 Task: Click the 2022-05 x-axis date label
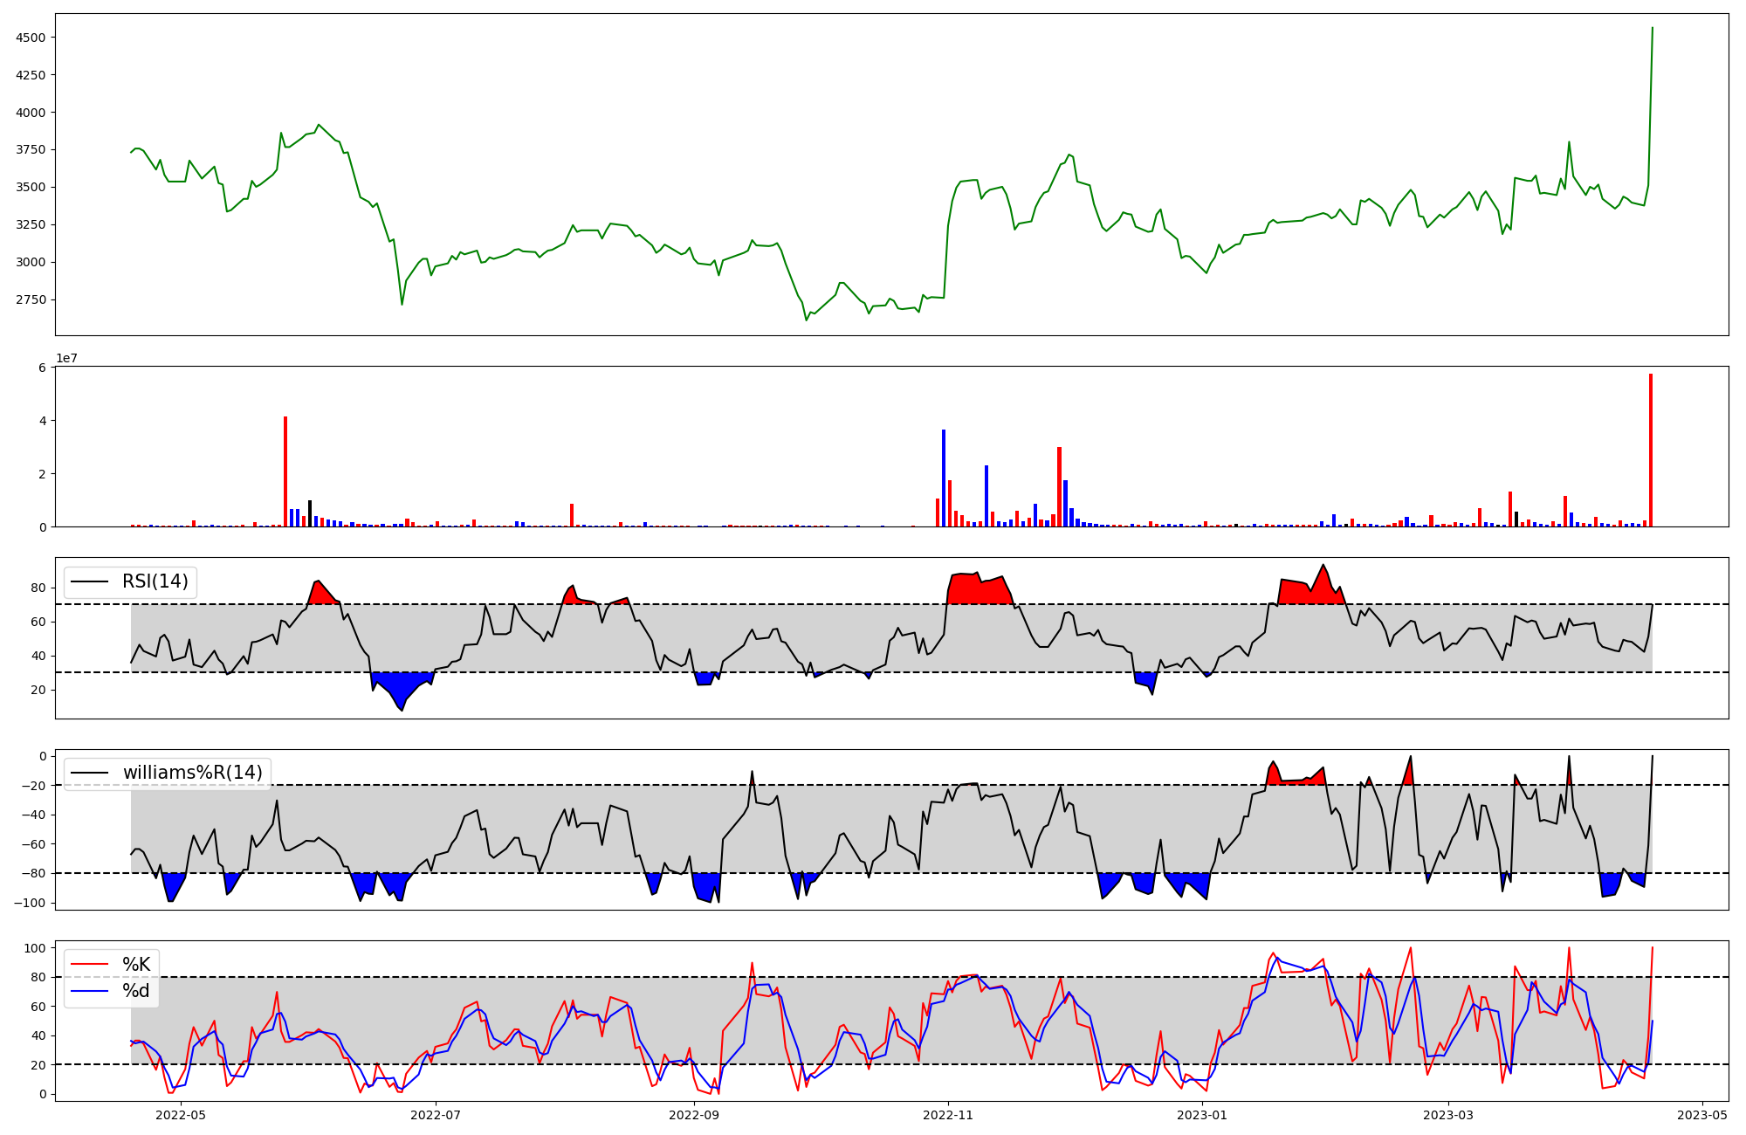(181, 1115)
